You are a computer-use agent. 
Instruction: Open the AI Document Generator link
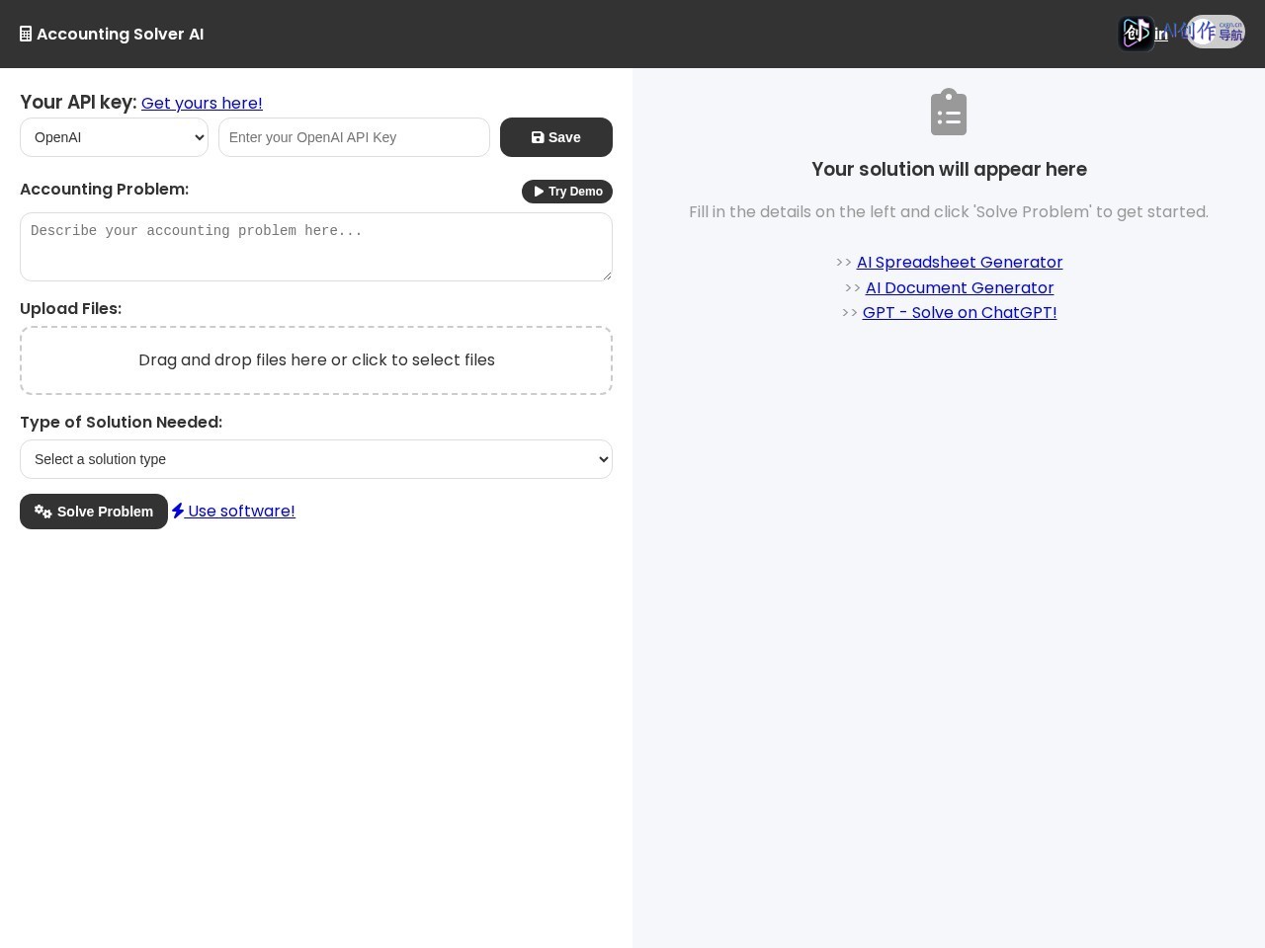pyautogui.click(x=960, y=287)
